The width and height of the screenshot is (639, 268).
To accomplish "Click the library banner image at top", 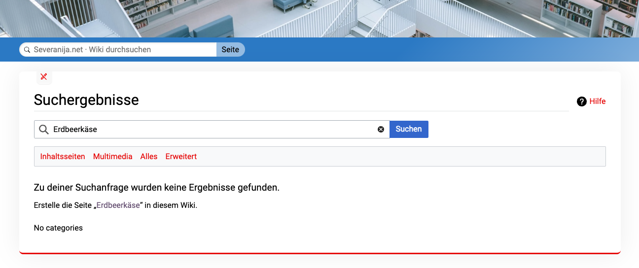I will click(319, 18).
